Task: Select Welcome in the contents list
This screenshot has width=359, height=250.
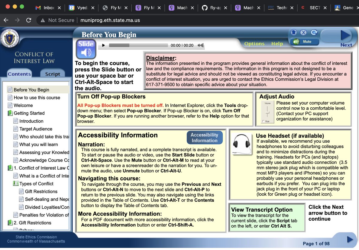Action: coord(23,105)
